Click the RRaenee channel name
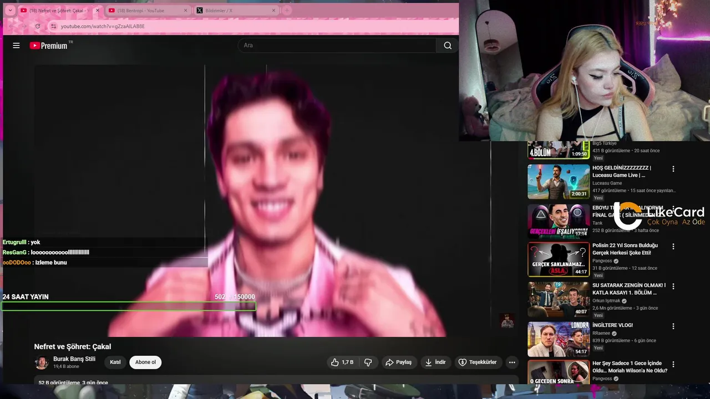Screen dimensions: 710x399 [601, 334]
